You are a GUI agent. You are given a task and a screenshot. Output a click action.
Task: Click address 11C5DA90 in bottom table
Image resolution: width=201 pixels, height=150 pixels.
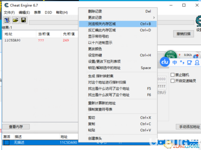(69, 142)
